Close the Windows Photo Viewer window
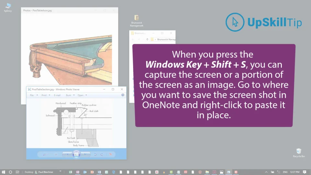This screenshot has width=311, height=175. [122, 89]
